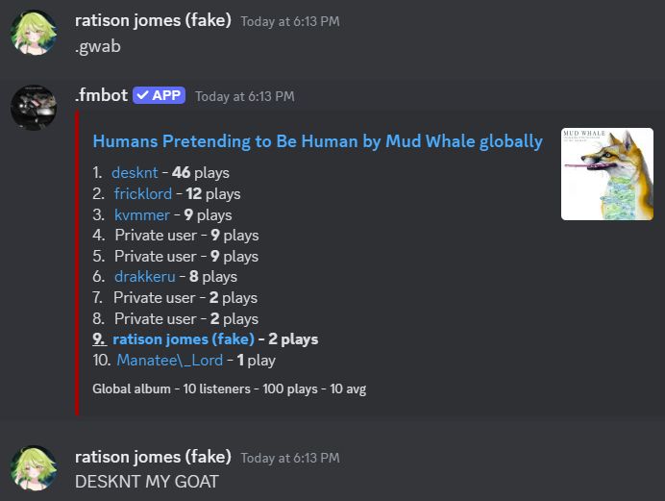This screenshot has height=501, width=665.
Task: Open desknt's profile link
Action: (136, 173)
